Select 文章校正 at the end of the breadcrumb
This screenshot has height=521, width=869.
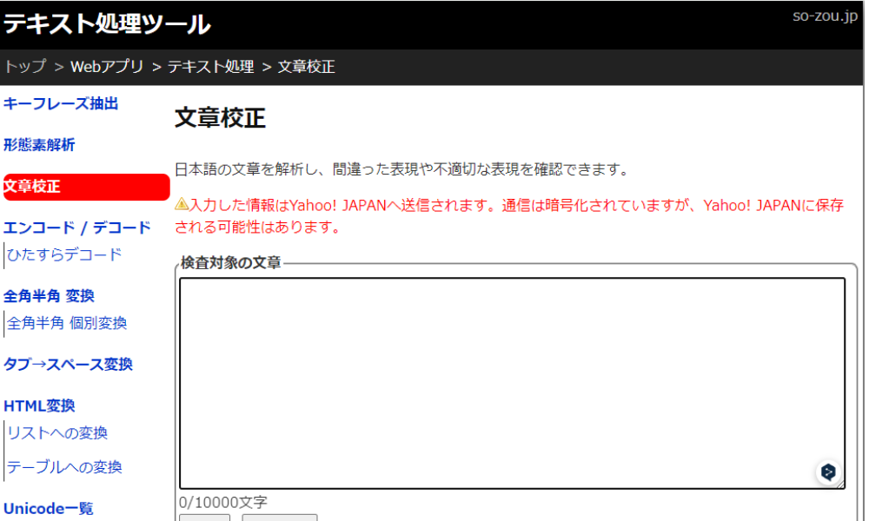tap(306, 66)
